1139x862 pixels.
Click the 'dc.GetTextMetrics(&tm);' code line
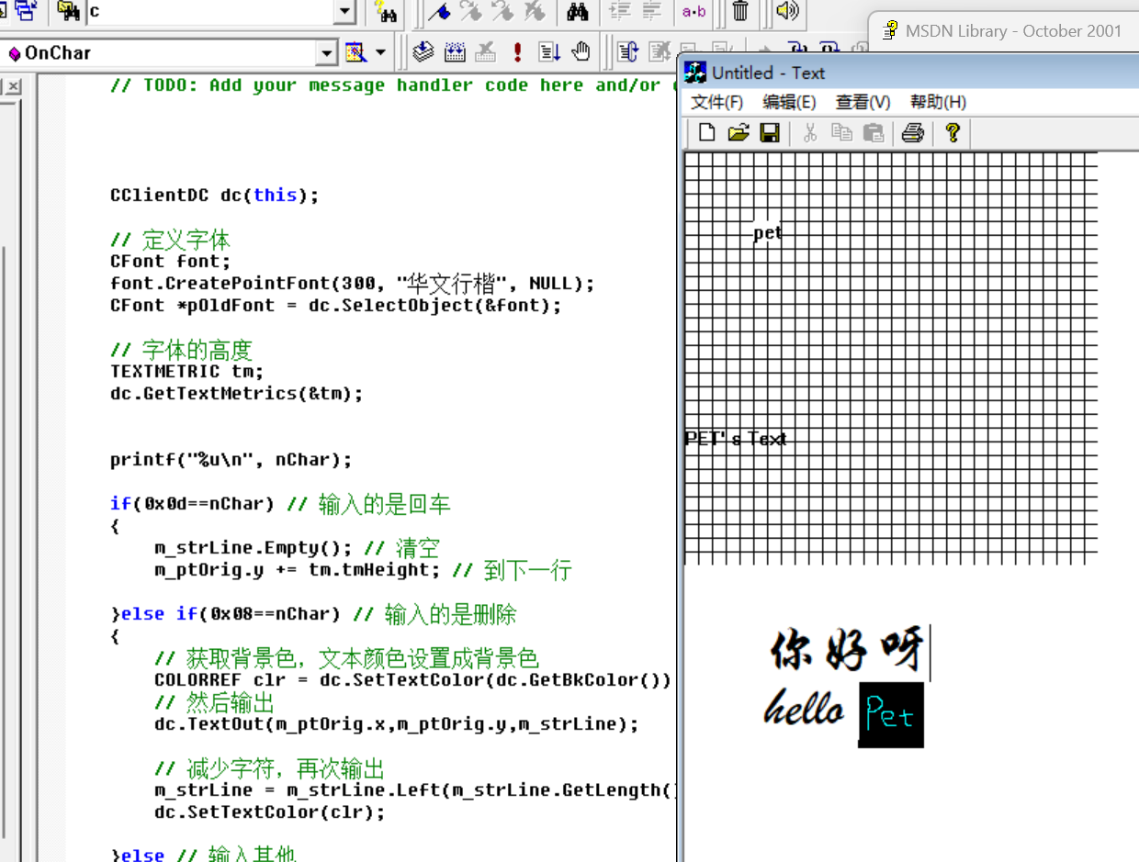tap(237, 394)
